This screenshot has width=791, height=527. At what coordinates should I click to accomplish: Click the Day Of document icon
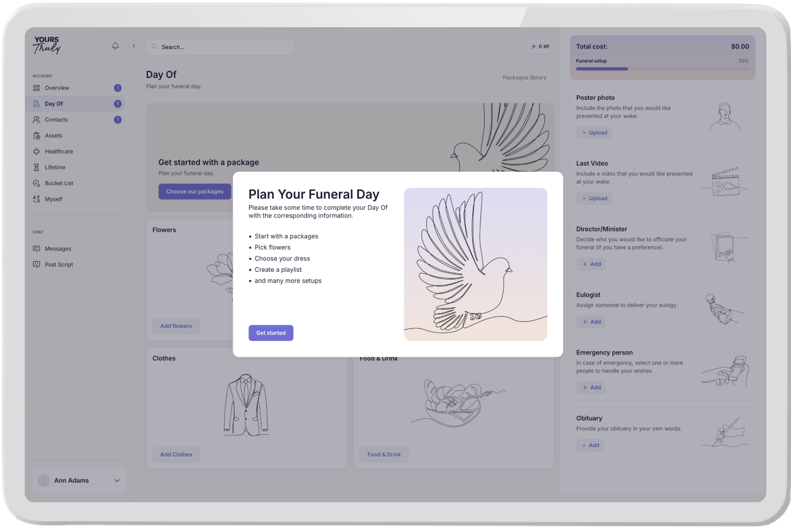click(x=37, y=104)
